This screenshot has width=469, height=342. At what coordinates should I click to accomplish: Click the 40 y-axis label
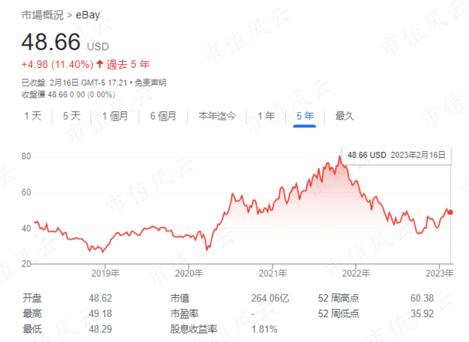[x=27, y=228]
